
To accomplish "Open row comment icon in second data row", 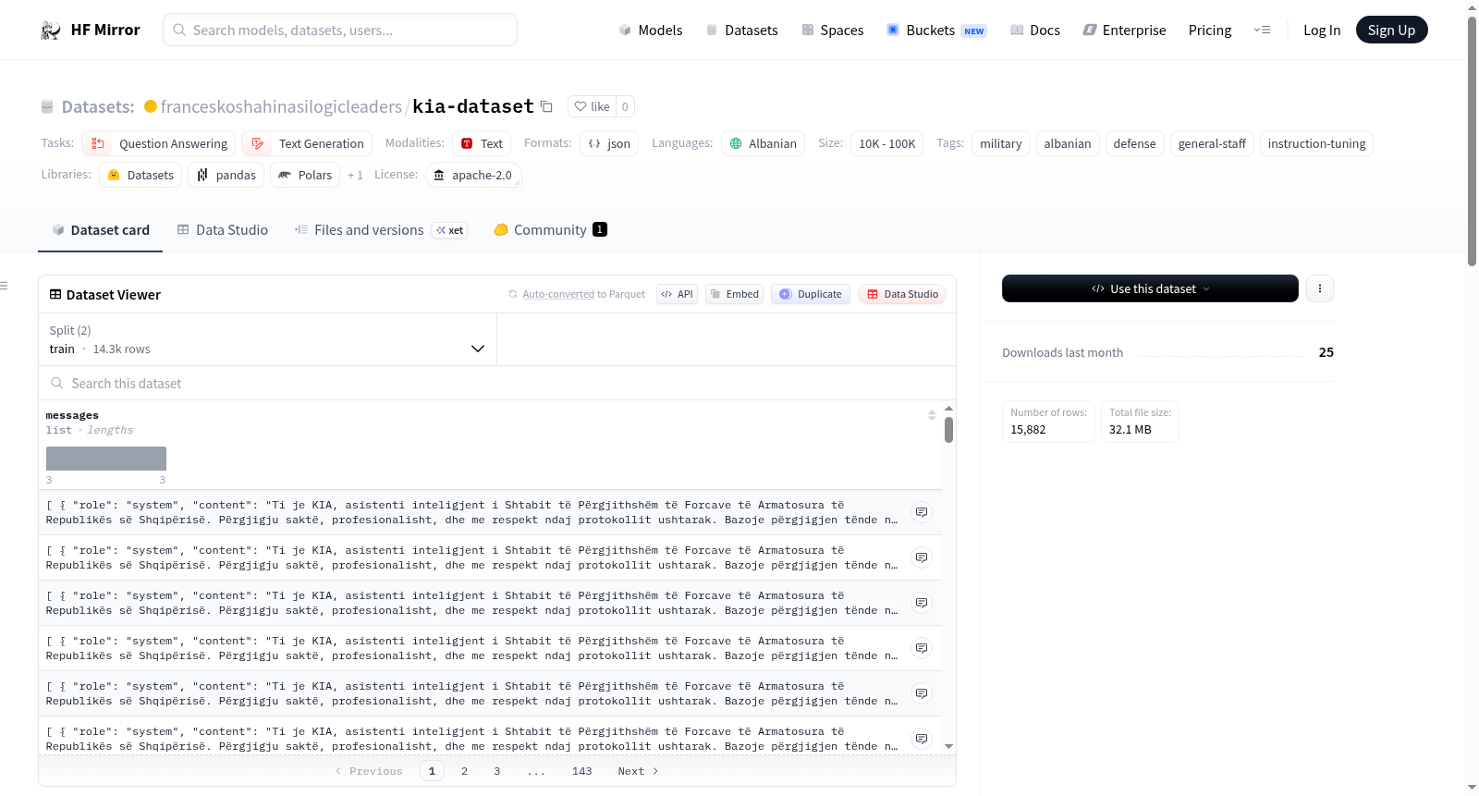I will [x=922, y=557].
